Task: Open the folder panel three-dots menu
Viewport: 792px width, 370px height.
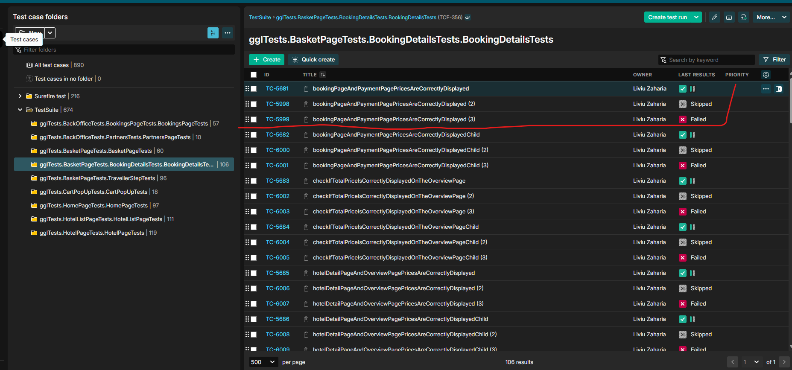Action: 228,33
